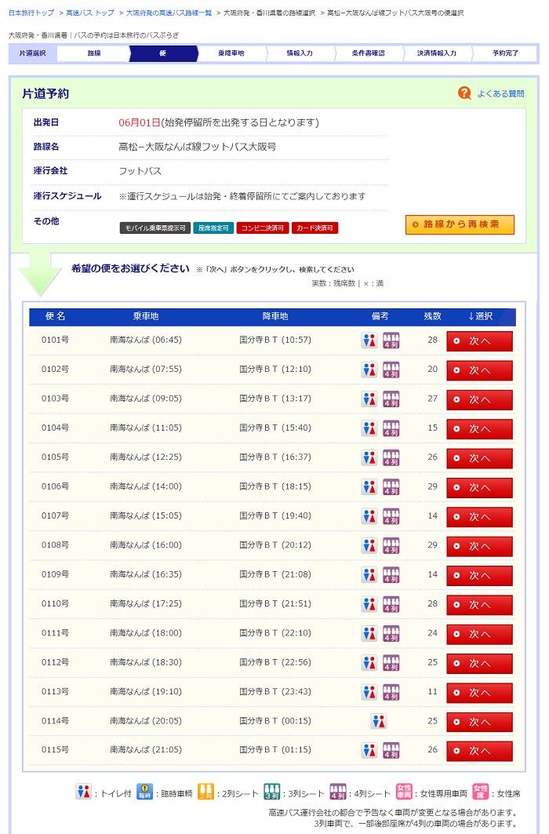Click the トイレ付 legend icon

(x=83, y=792)
